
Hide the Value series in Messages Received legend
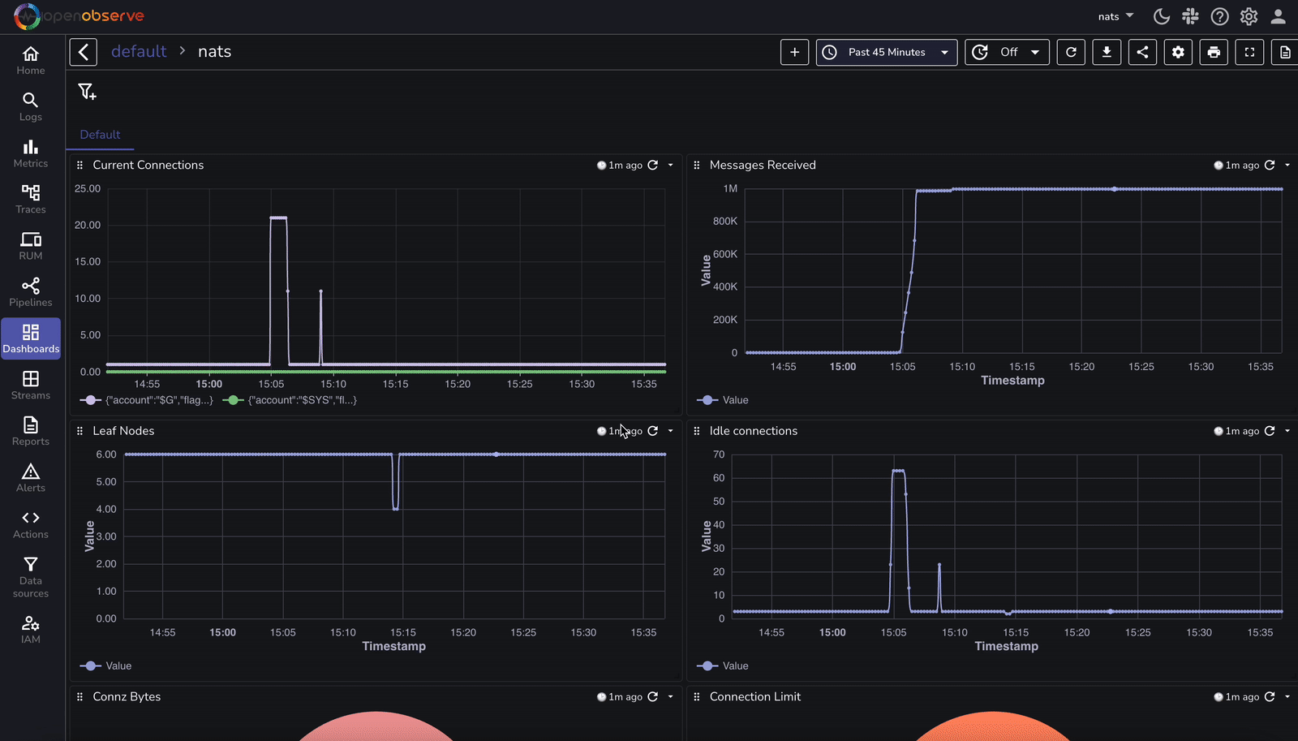[722, 399]
